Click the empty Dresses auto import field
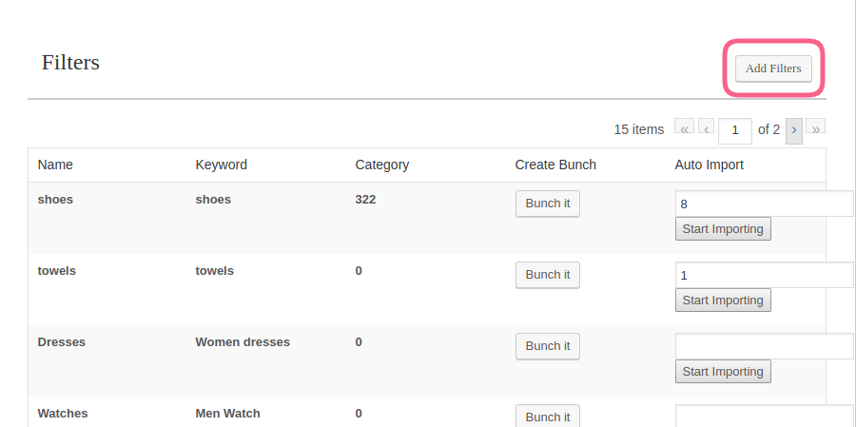Viewport: 856px width, 427px height. (x=764, y=346)
